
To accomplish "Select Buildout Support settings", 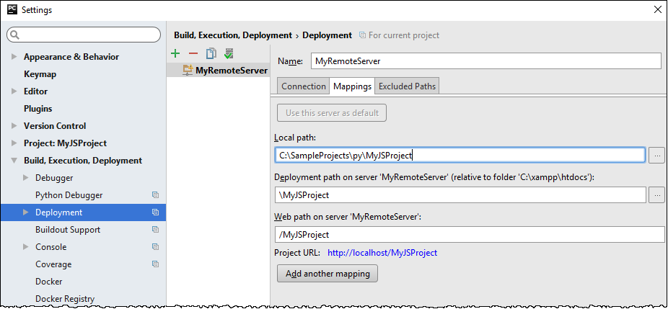I will tap(68, 229).
